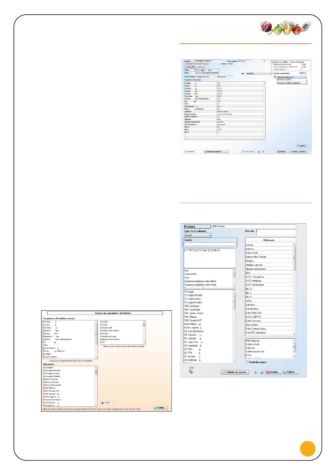Click the Date enquête field
Image resolution: width=336 pixels, height=475 pixels.
[x=245, y=61]
